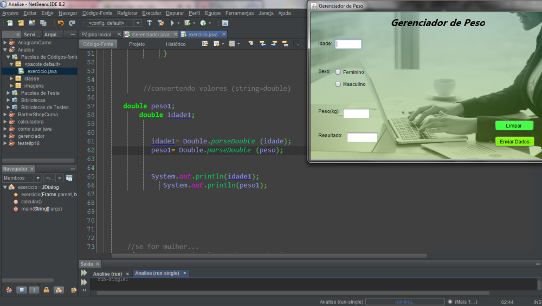Screen dimensions: 542x306
Task: Click the Profile Project icon
Action: (x=203, y=23)
